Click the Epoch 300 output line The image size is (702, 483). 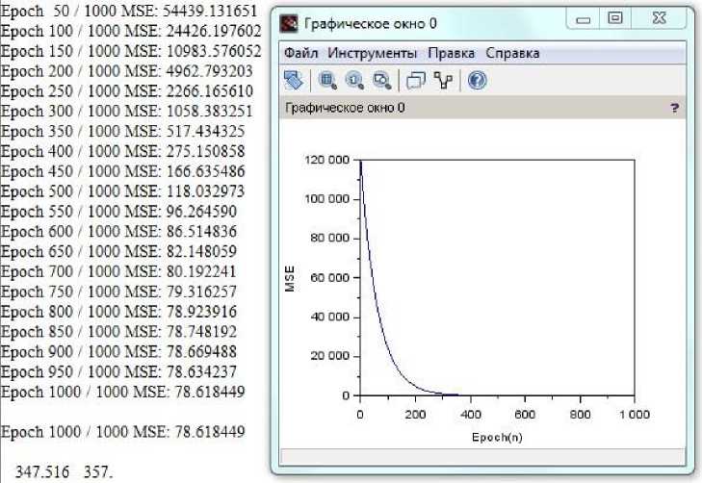pos(127,112)
